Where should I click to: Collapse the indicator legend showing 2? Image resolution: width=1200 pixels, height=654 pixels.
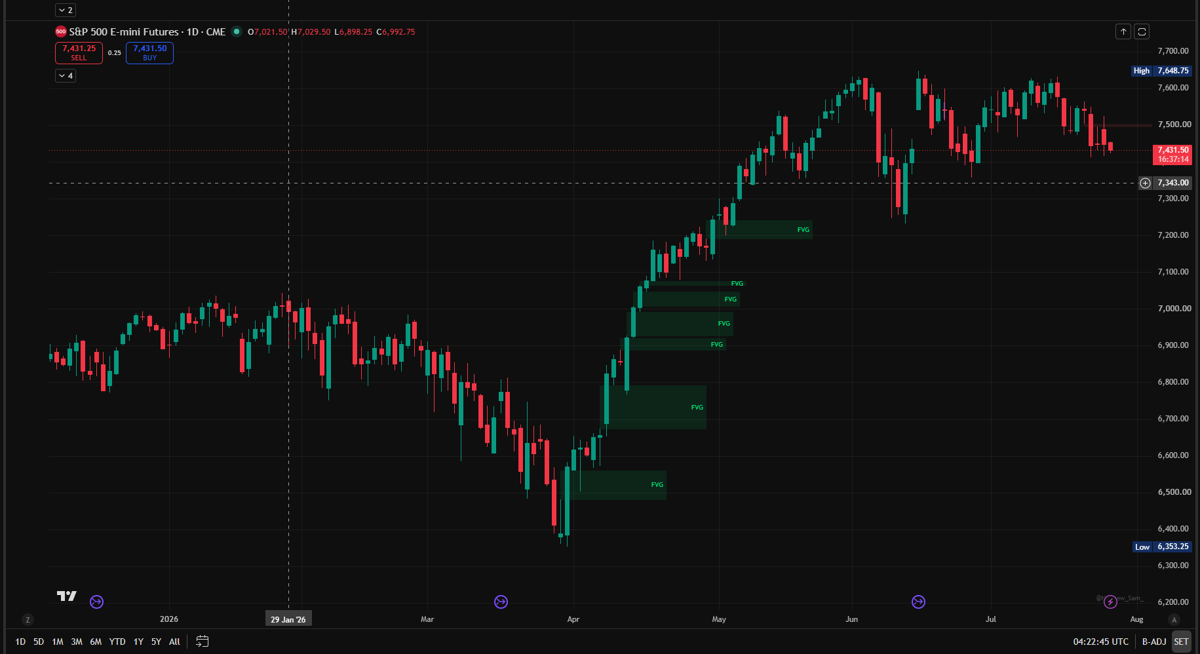click(66, 10)
